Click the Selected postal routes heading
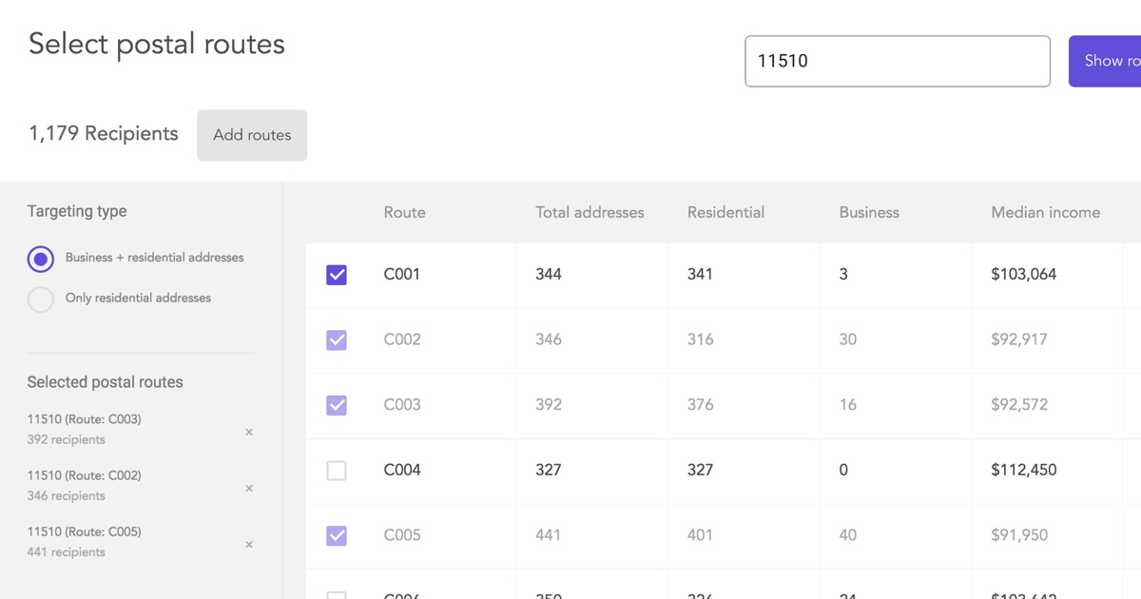This screenshot has width=1141, height=599. [x=106, y=382]
